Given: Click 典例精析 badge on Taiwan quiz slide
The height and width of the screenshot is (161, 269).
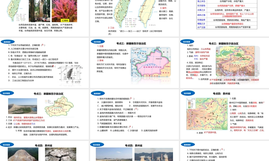Looking at the screenshot, I should coord(8,42).
